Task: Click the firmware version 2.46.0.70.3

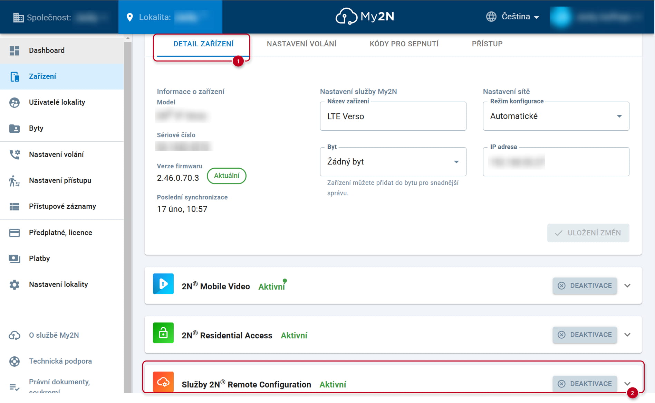Action: tap(178, 178)
